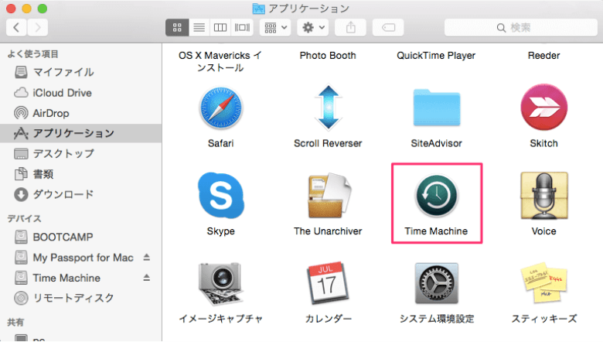The image size is (603, 342).
Task: Minimize the Finder window
Action: pyautogui.click(x=26, y=8)
